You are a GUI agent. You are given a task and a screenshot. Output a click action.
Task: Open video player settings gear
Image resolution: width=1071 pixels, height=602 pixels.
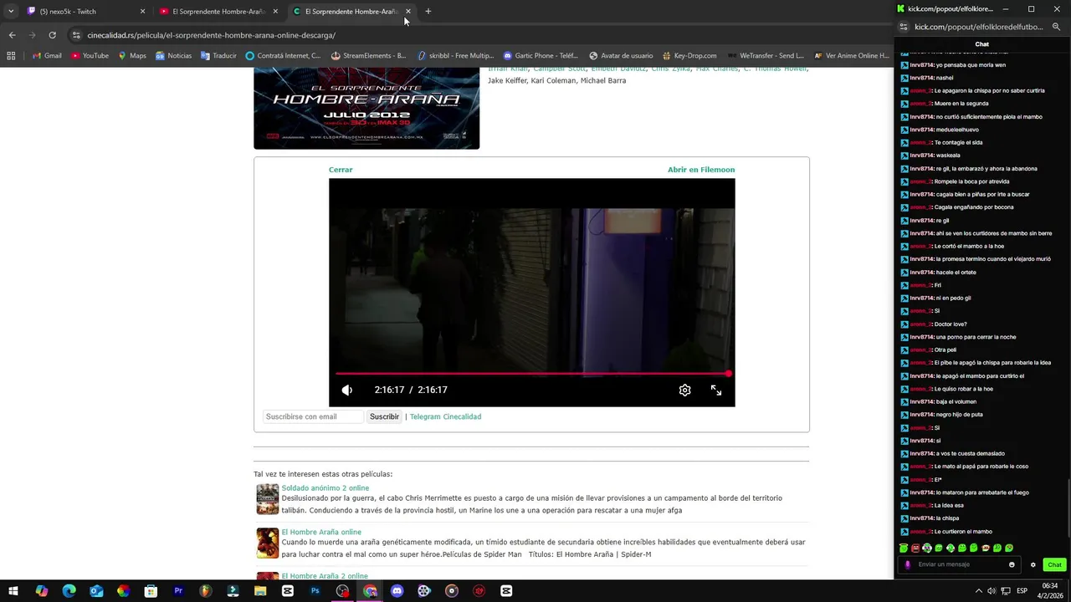pyautogui.click(x=684, y=390)
